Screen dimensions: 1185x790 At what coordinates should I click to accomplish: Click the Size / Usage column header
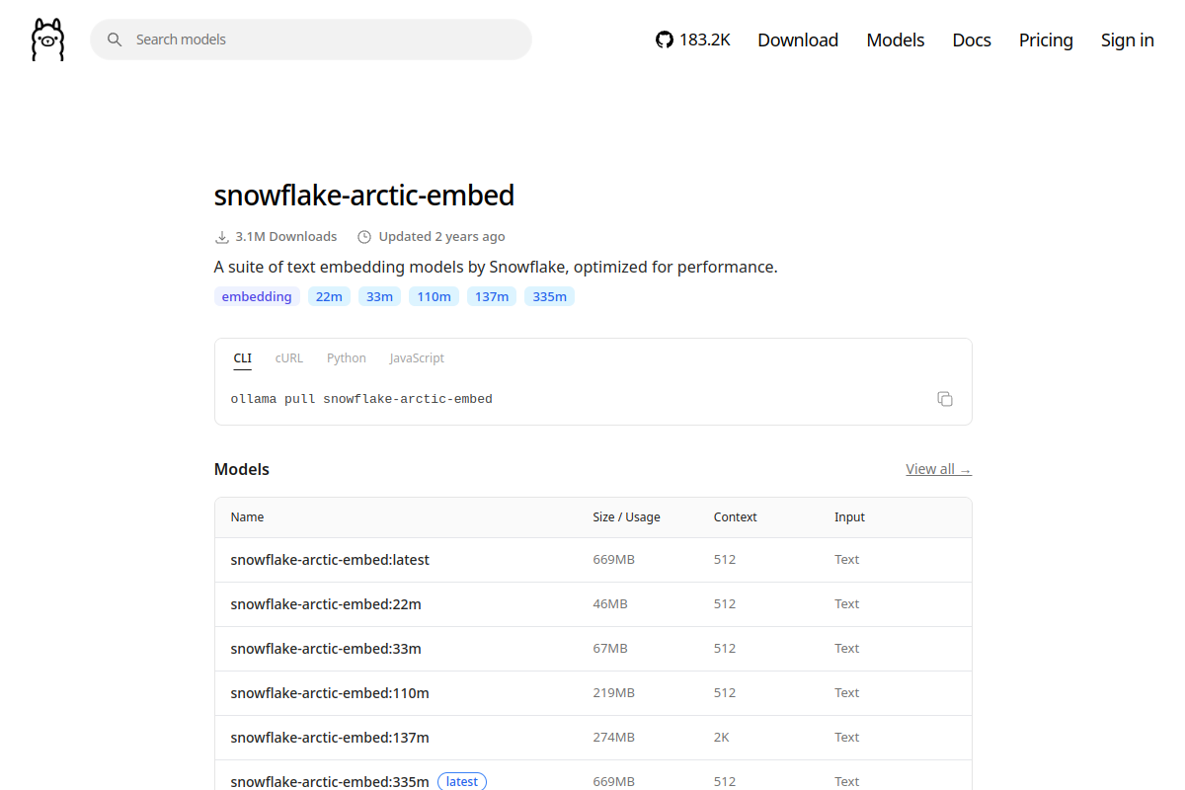pyautogui.click(x=626, y=517)
